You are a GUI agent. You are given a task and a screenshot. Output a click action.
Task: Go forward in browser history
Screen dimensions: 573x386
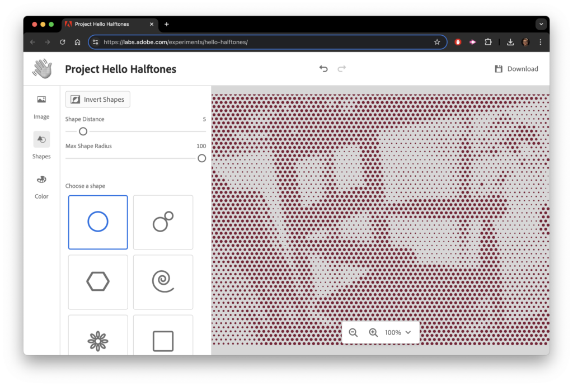tap(48, 42)
